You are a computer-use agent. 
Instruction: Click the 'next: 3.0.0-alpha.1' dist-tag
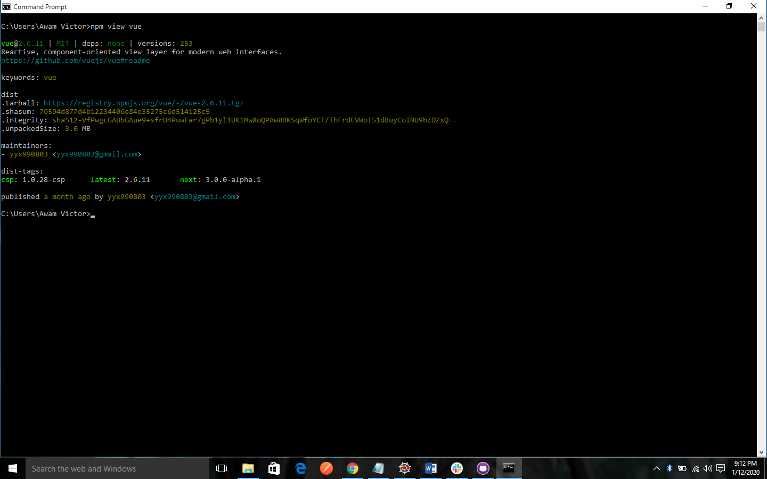tap(221, 180)
